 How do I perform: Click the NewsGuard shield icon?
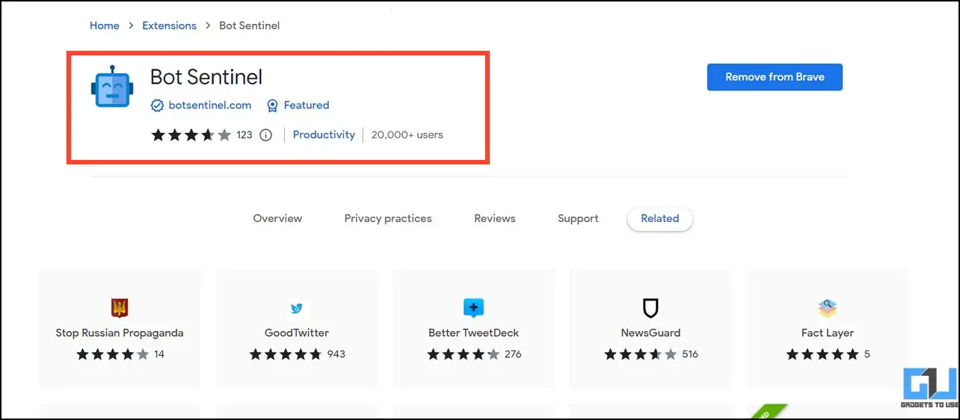[x=650, y=308]
